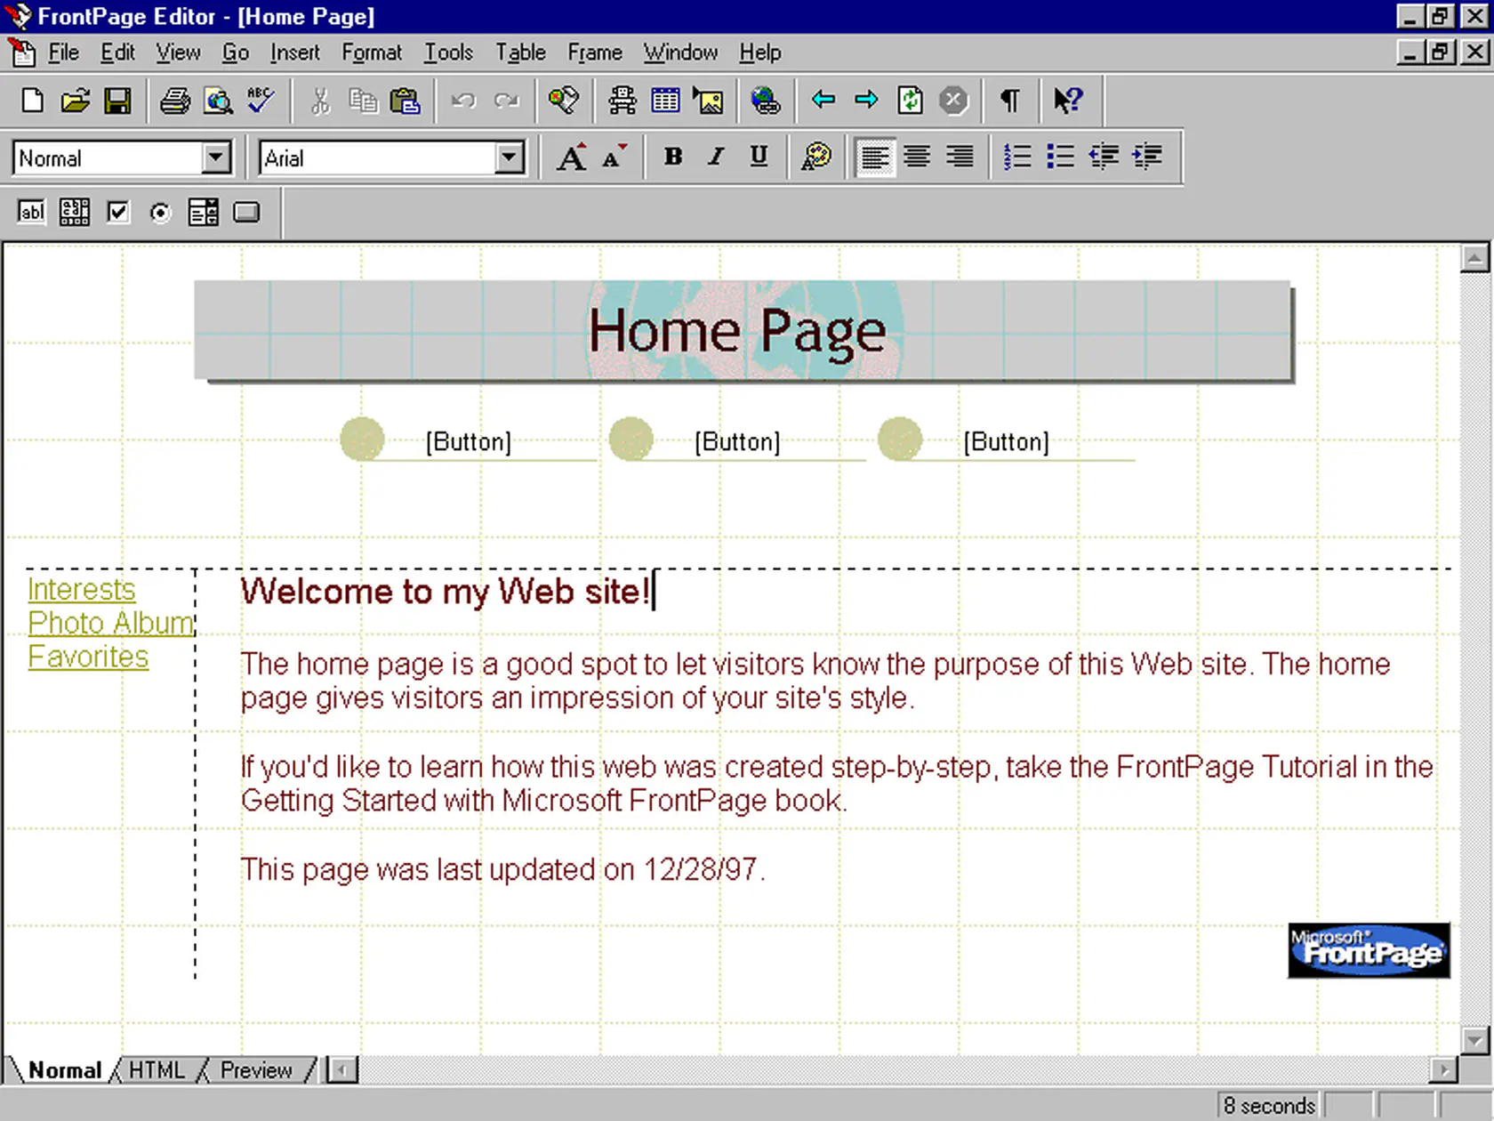
Task: Click the Insert Image icon
Action: click(709, 101)
